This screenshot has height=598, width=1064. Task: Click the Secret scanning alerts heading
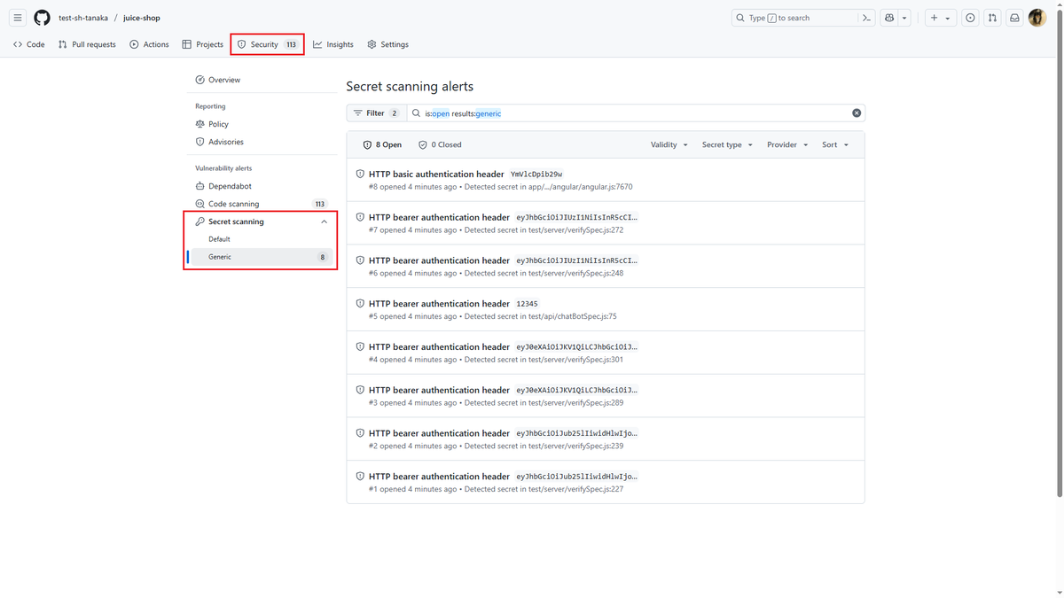[410, 87]
